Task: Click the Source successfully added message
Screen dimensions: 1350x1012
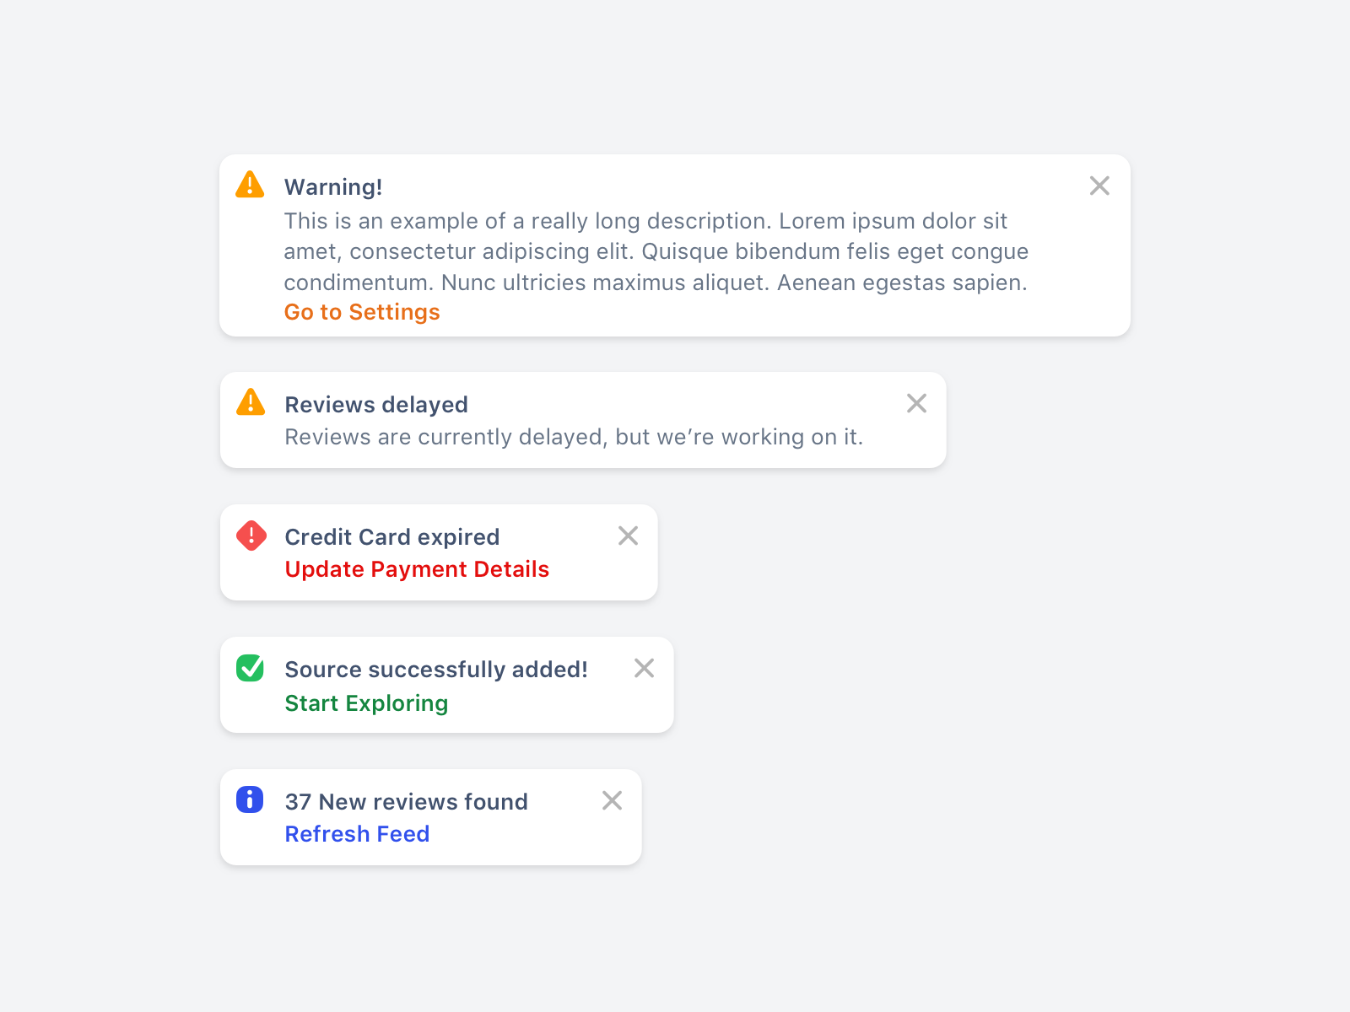Action: (x=435, y=670)
